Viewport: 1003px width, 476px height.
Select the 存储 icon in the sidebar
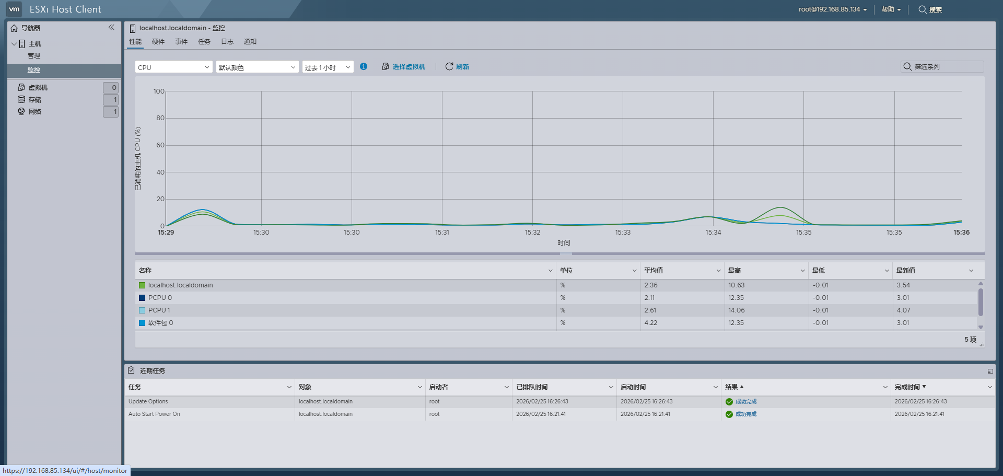click(x=21, y=99)
